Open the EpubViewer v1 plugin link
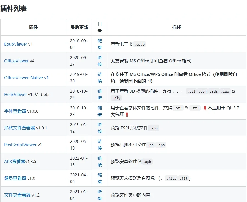This screenshot has height=202, width=247. click(x=15, y=44)
